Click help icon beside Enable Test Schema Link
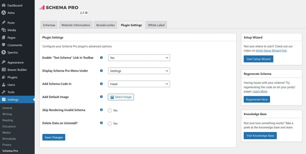 click(101, 58)
